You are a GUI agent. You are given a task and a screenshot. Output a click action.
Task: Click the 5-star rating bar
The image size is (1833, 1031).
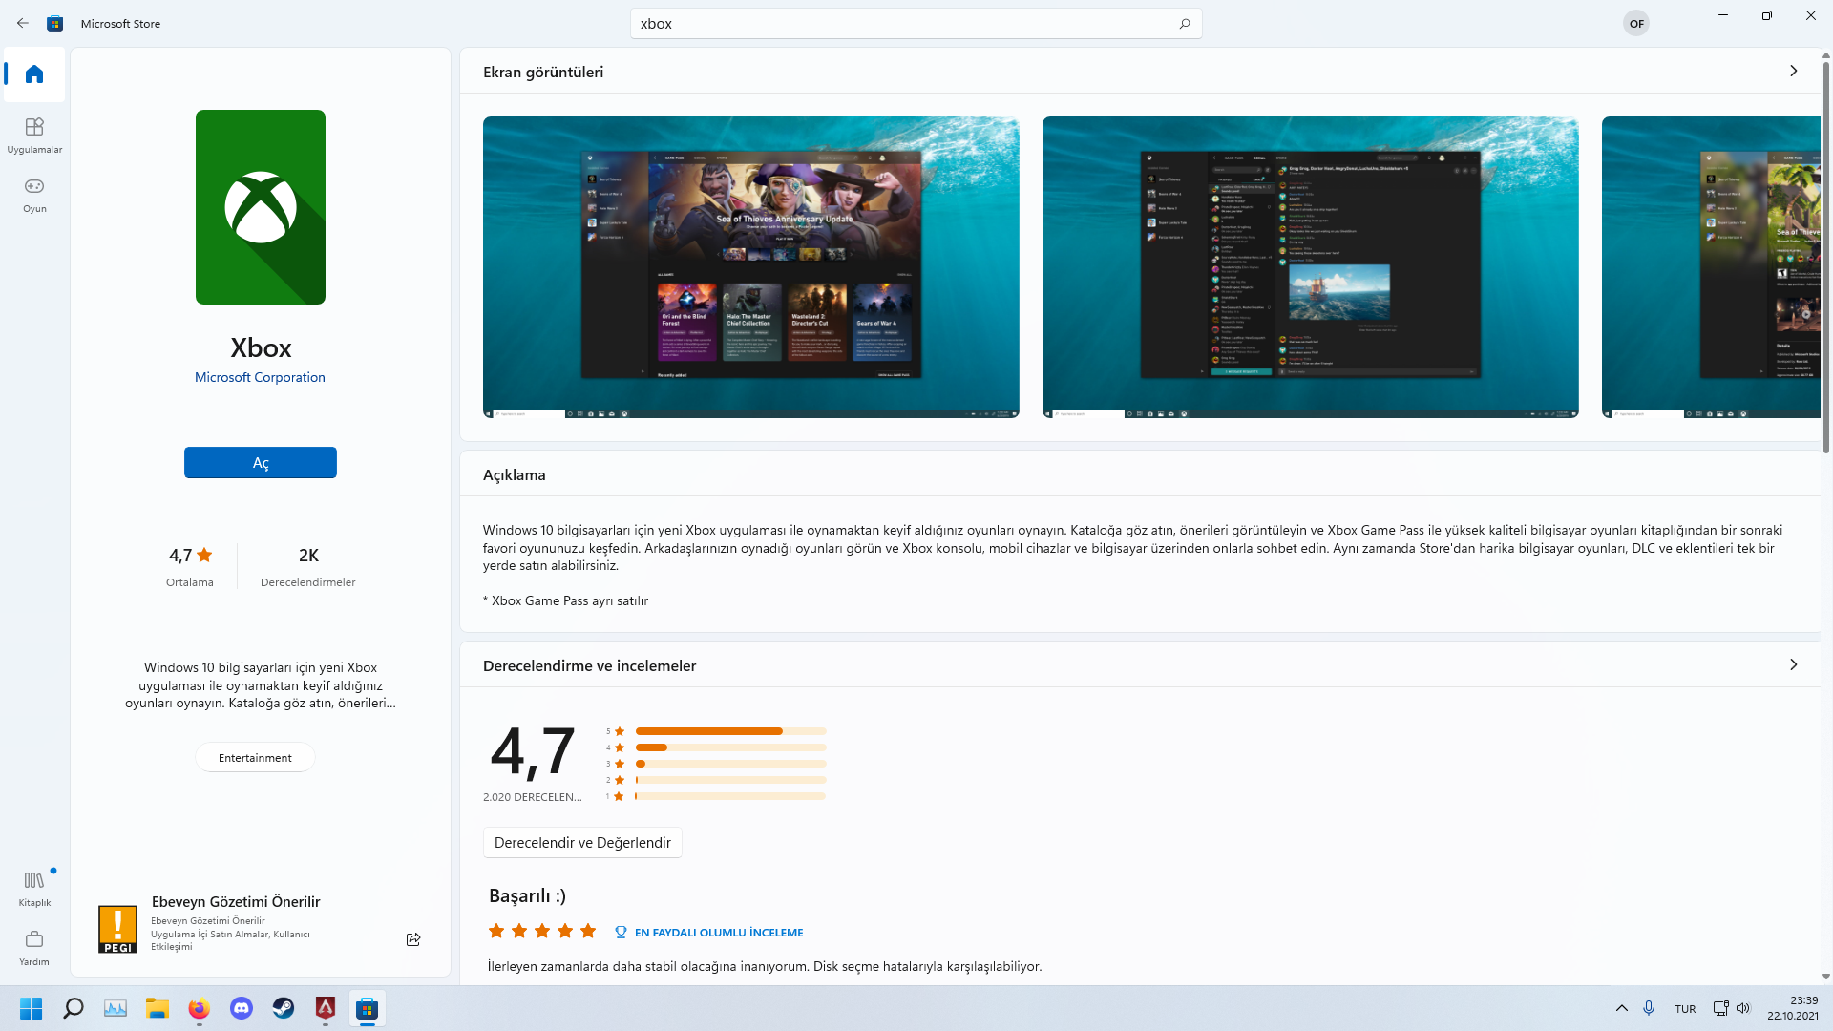coord(730,731)
